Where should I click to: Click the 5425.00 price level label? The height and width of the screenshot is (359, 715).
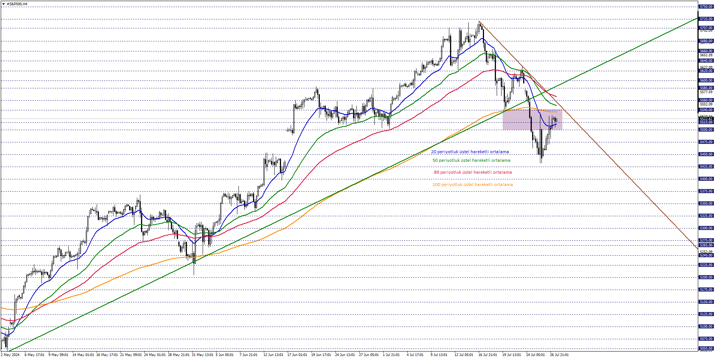(706, 167)
